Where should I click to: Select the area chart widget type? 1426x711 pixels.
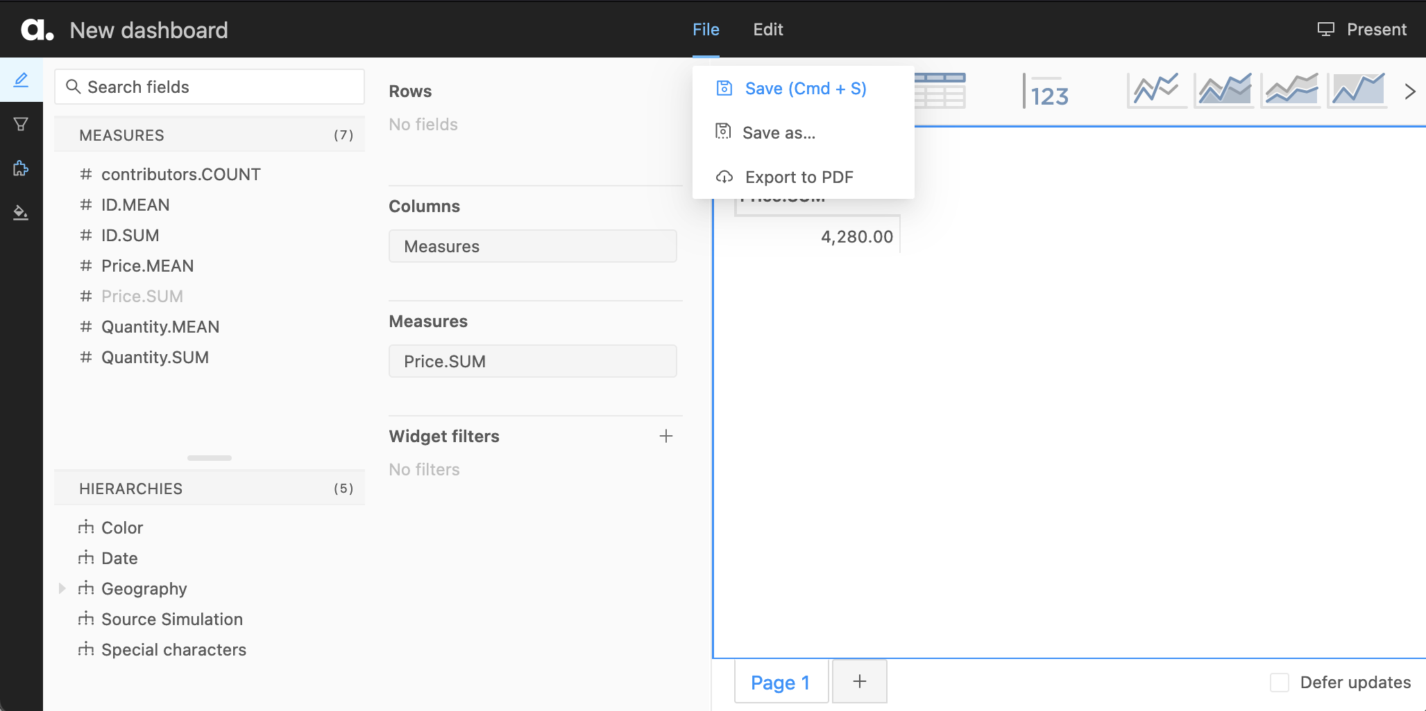1222,89
